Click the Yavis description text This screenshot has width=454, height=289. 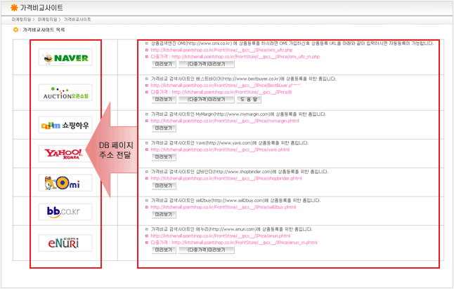coord(230,143)
